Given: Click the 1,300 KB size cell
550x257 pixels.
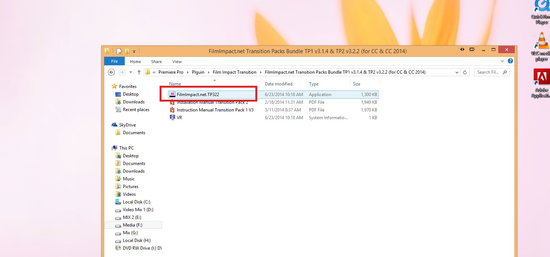Looking at the screenshot, I should pyautogui.click(x=369, y=95).
